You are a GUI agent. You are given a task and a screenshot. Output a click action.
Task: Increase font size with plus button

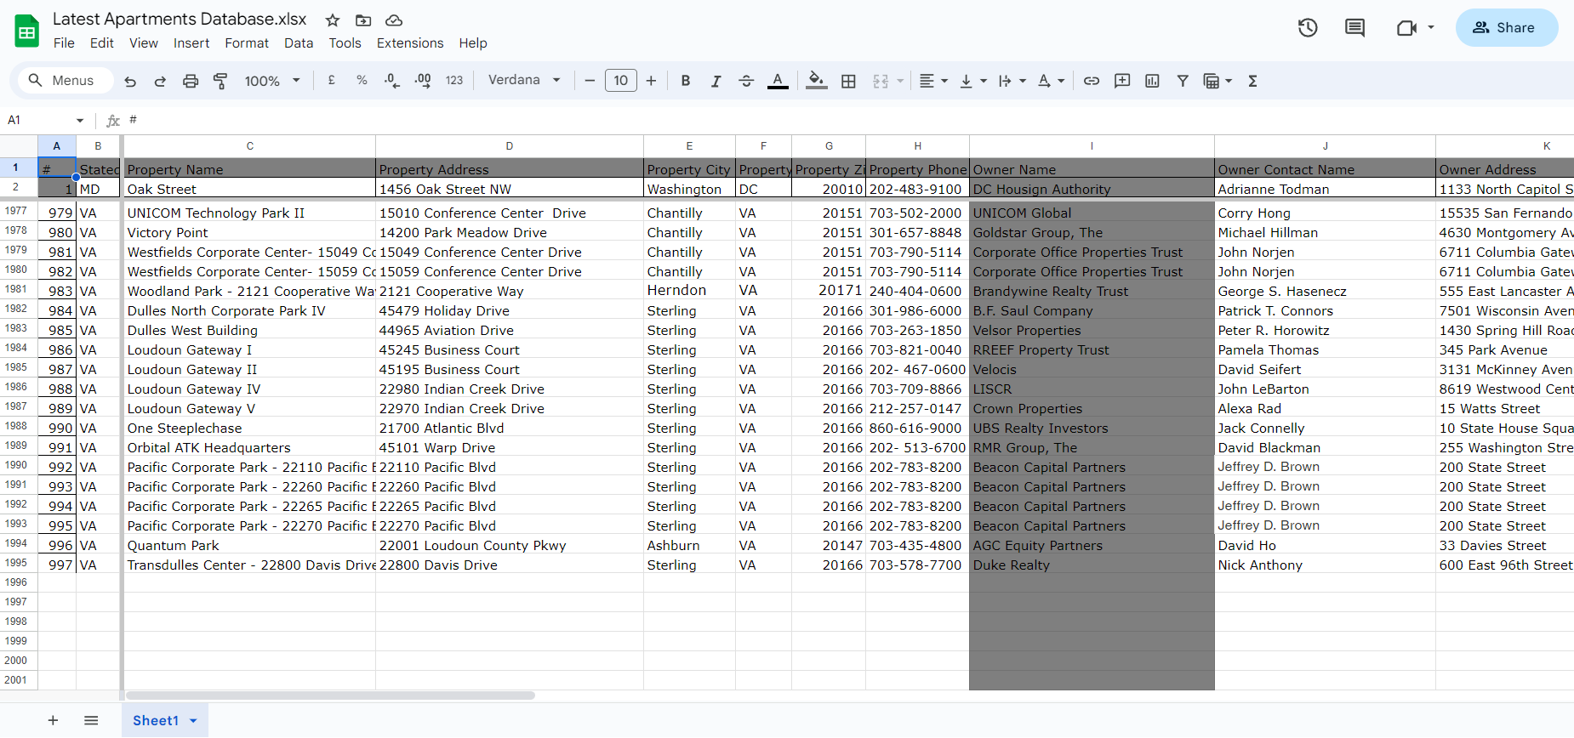point(651,81)
